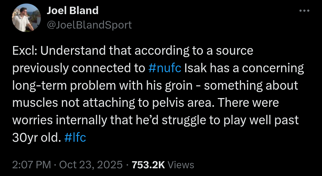
Task: Click the Oct 23, 2025 date
Action: (x=91, y=165)
